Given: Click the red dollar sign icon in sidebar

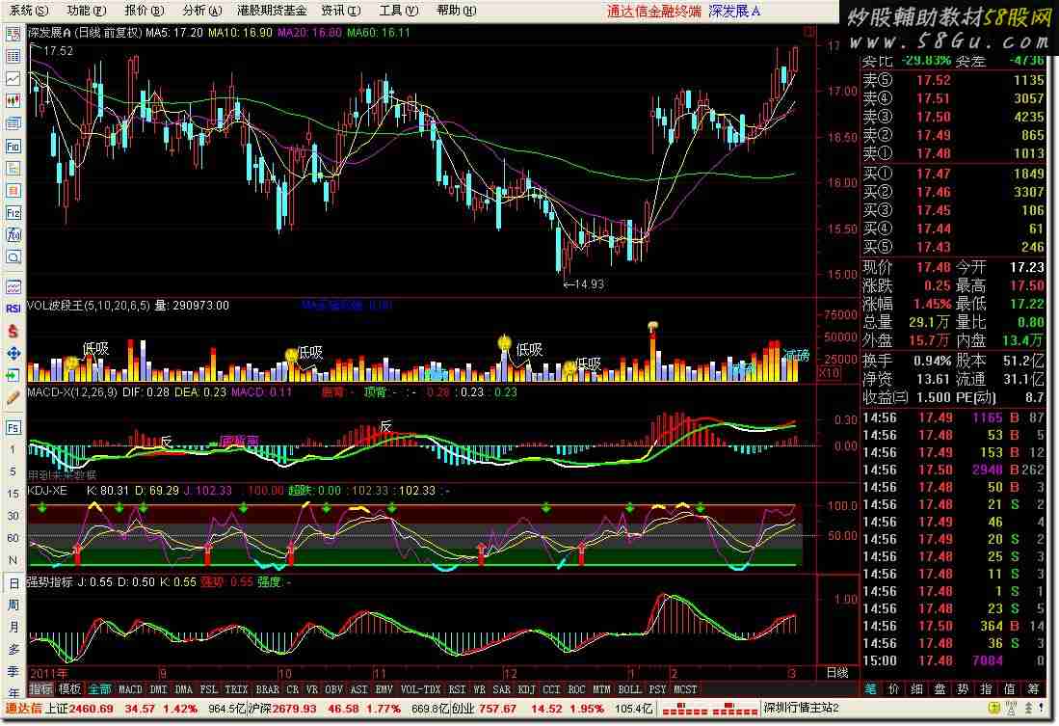Looking at the screenshot, I should point(13,332).
